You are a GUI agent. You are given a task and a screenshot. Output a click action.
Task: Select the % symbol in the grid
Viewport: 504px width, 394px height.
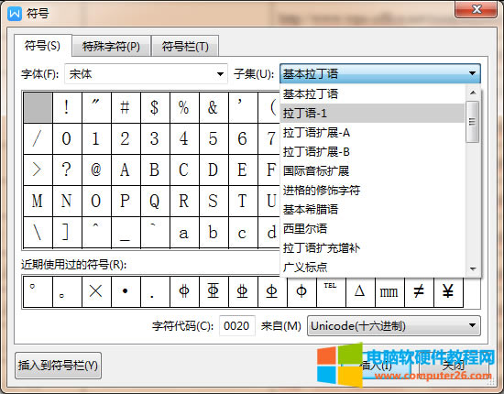184,107
